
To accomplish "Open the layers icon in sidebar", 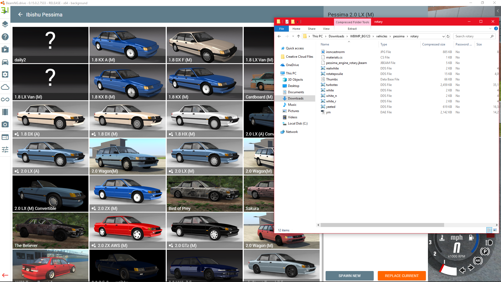I will 5,24.
